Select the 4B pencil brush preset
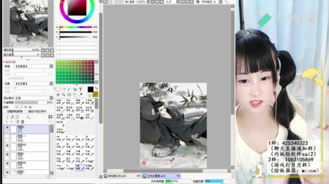Image resolution: width=329 pixels, height=184 pixels. coord(70,146)
